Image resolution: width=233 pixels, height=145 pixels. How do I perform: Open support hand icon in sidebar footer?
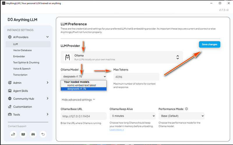[x=13, y=134]
